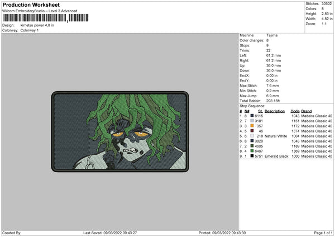Click the 'Printed: 09/03/2022 09:43:30' footer text
This screenshot has height=237, width=335.
pos(222,233)
